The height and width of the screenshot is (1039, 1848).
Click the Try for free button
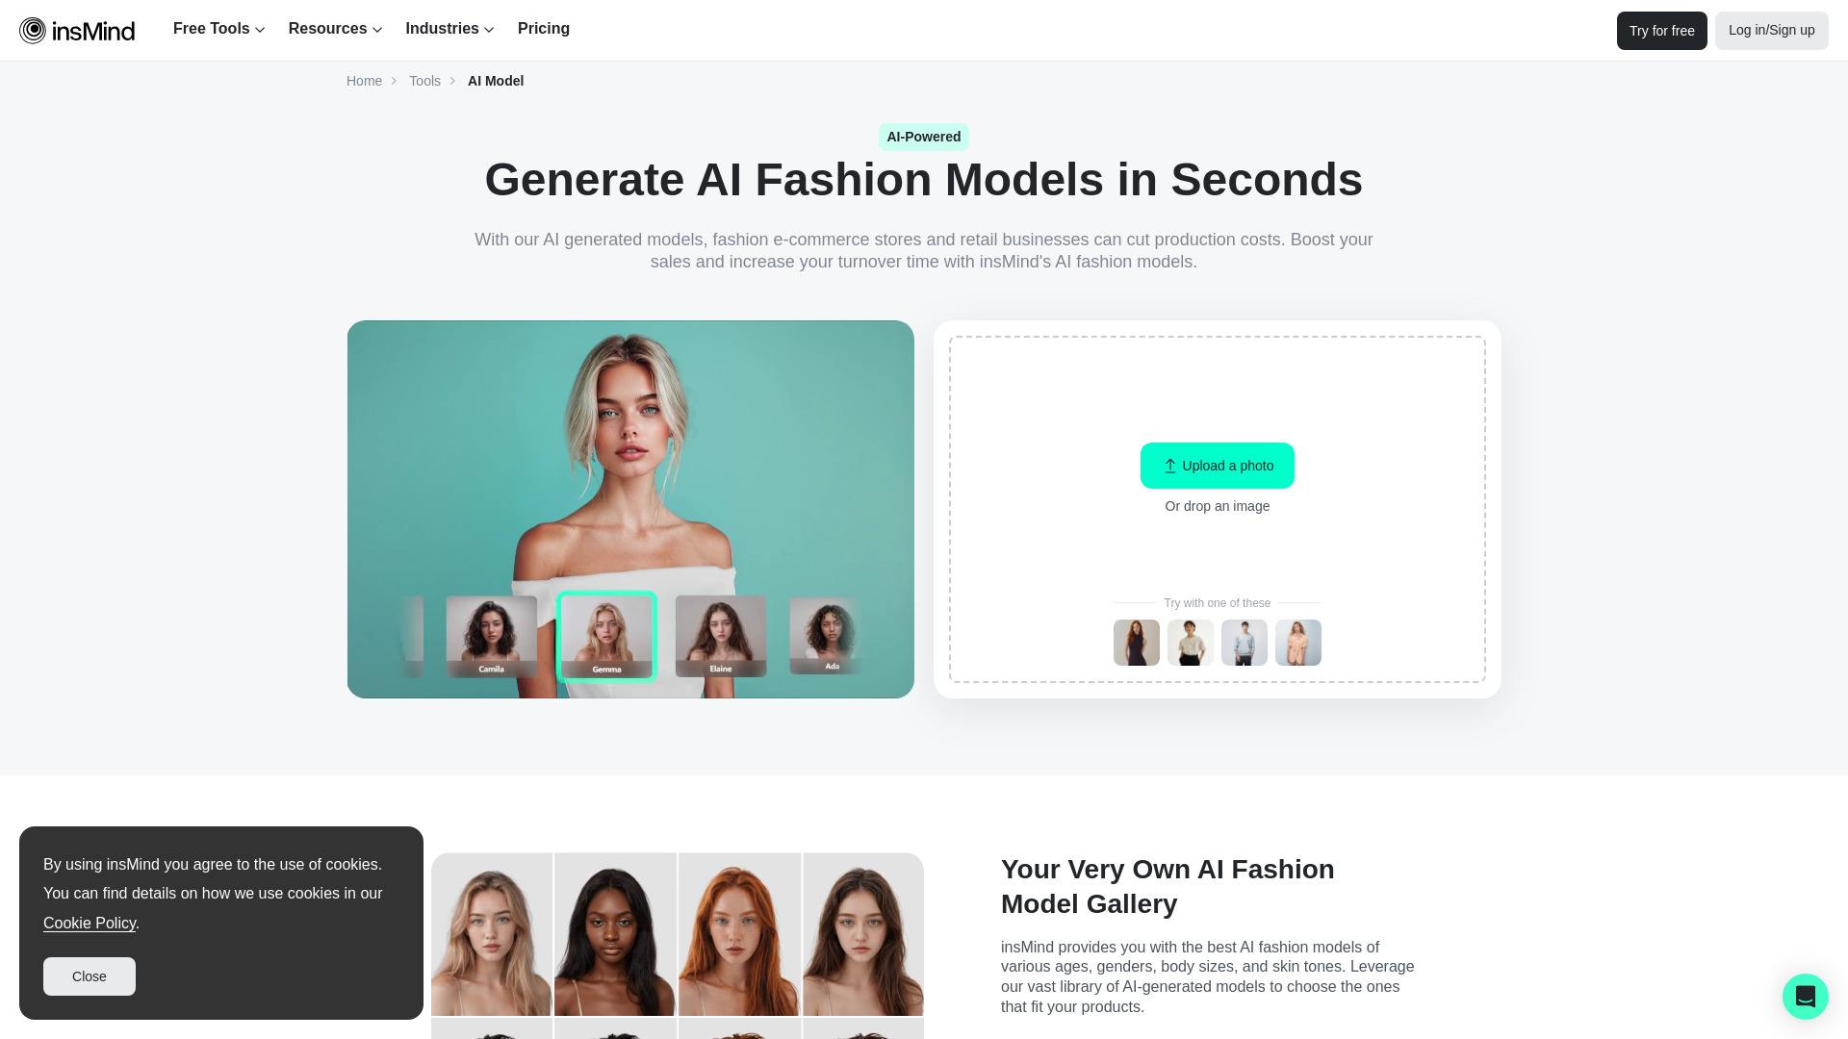pyautogui.click(x=1661, y=29)
